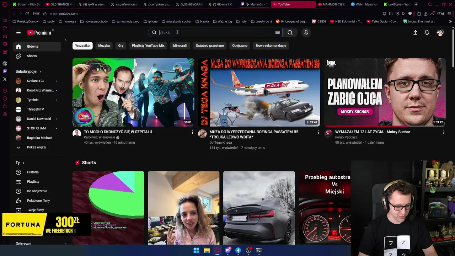Open more options for TO MOGŁO SKOŃCZYĆ SIĘ video
455x256 pixels.
point(192,132)
